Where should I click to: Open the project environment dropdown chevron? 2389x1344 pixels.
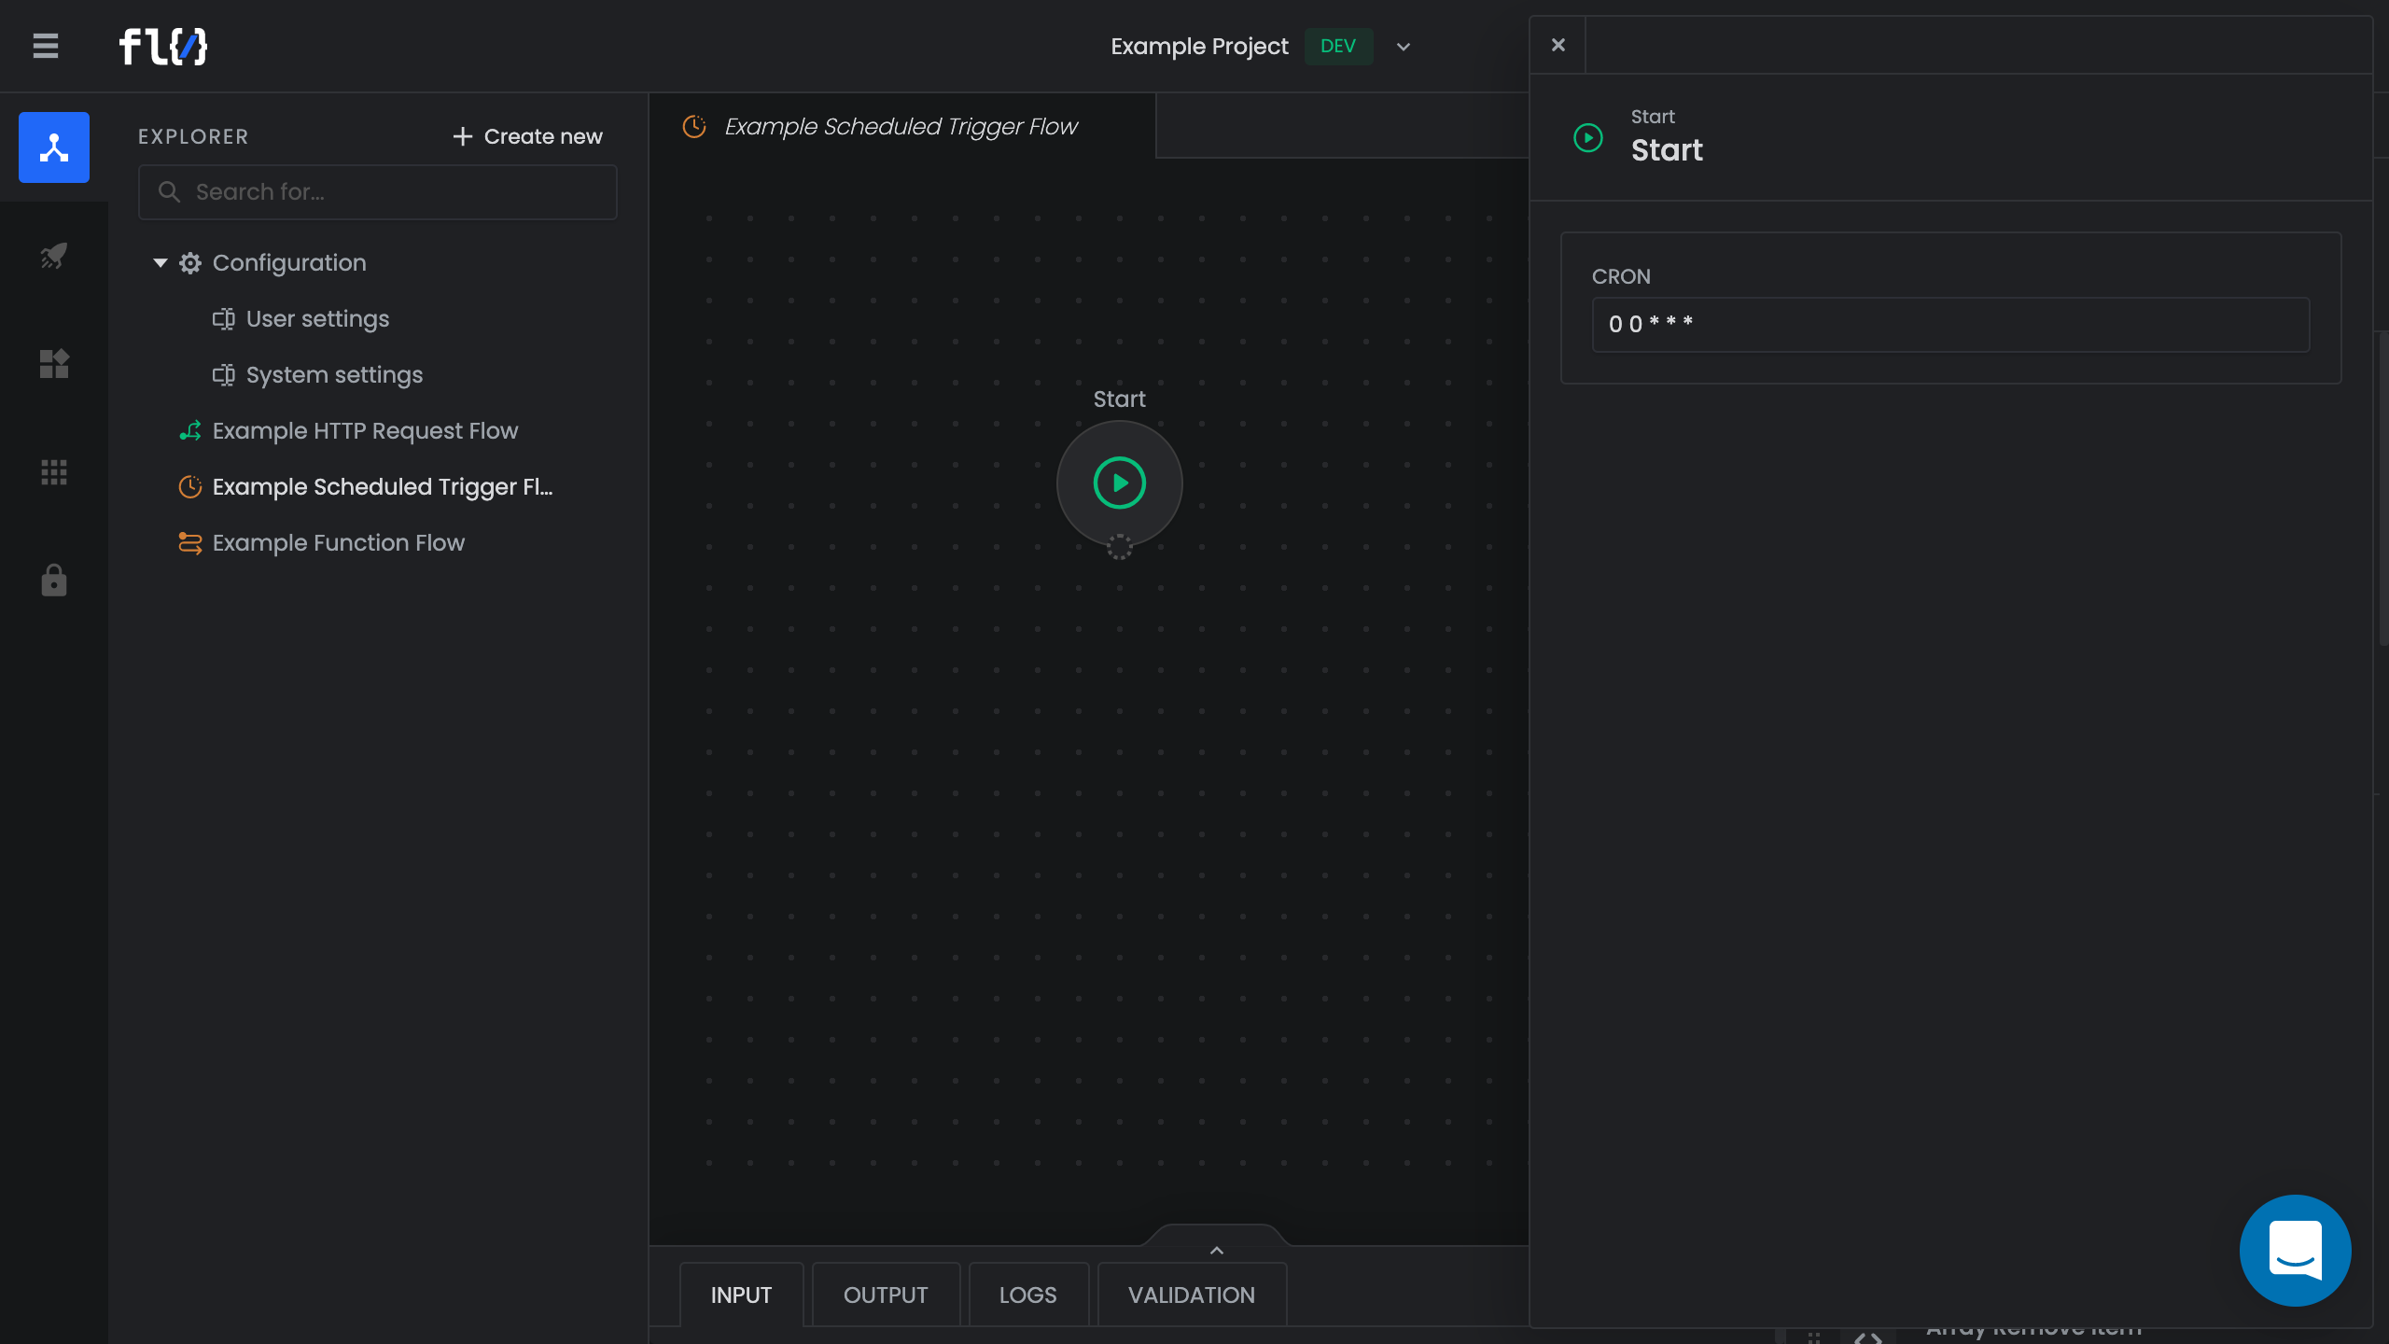1403,47
